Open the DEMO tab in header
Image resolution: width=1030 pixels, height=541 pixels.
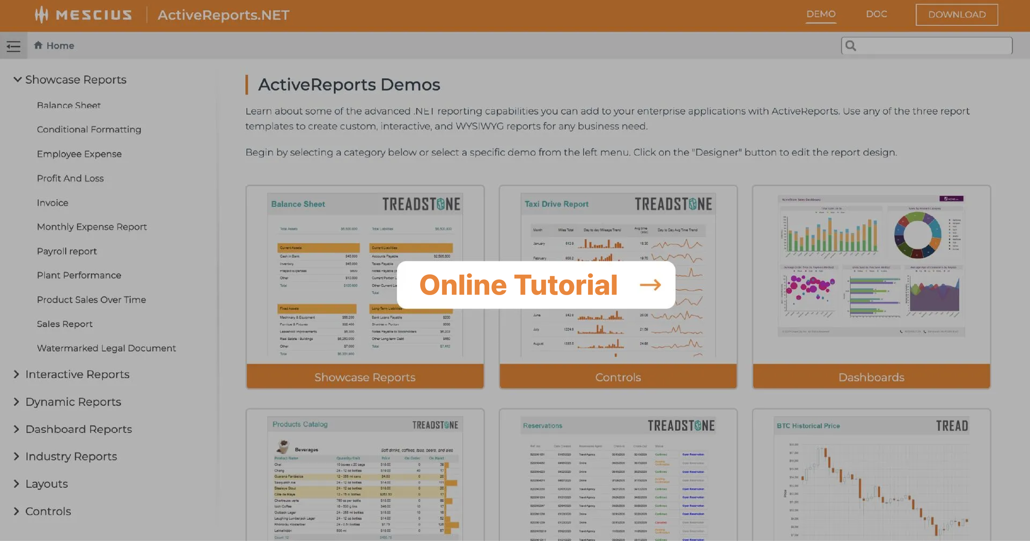tap(821, 14)
